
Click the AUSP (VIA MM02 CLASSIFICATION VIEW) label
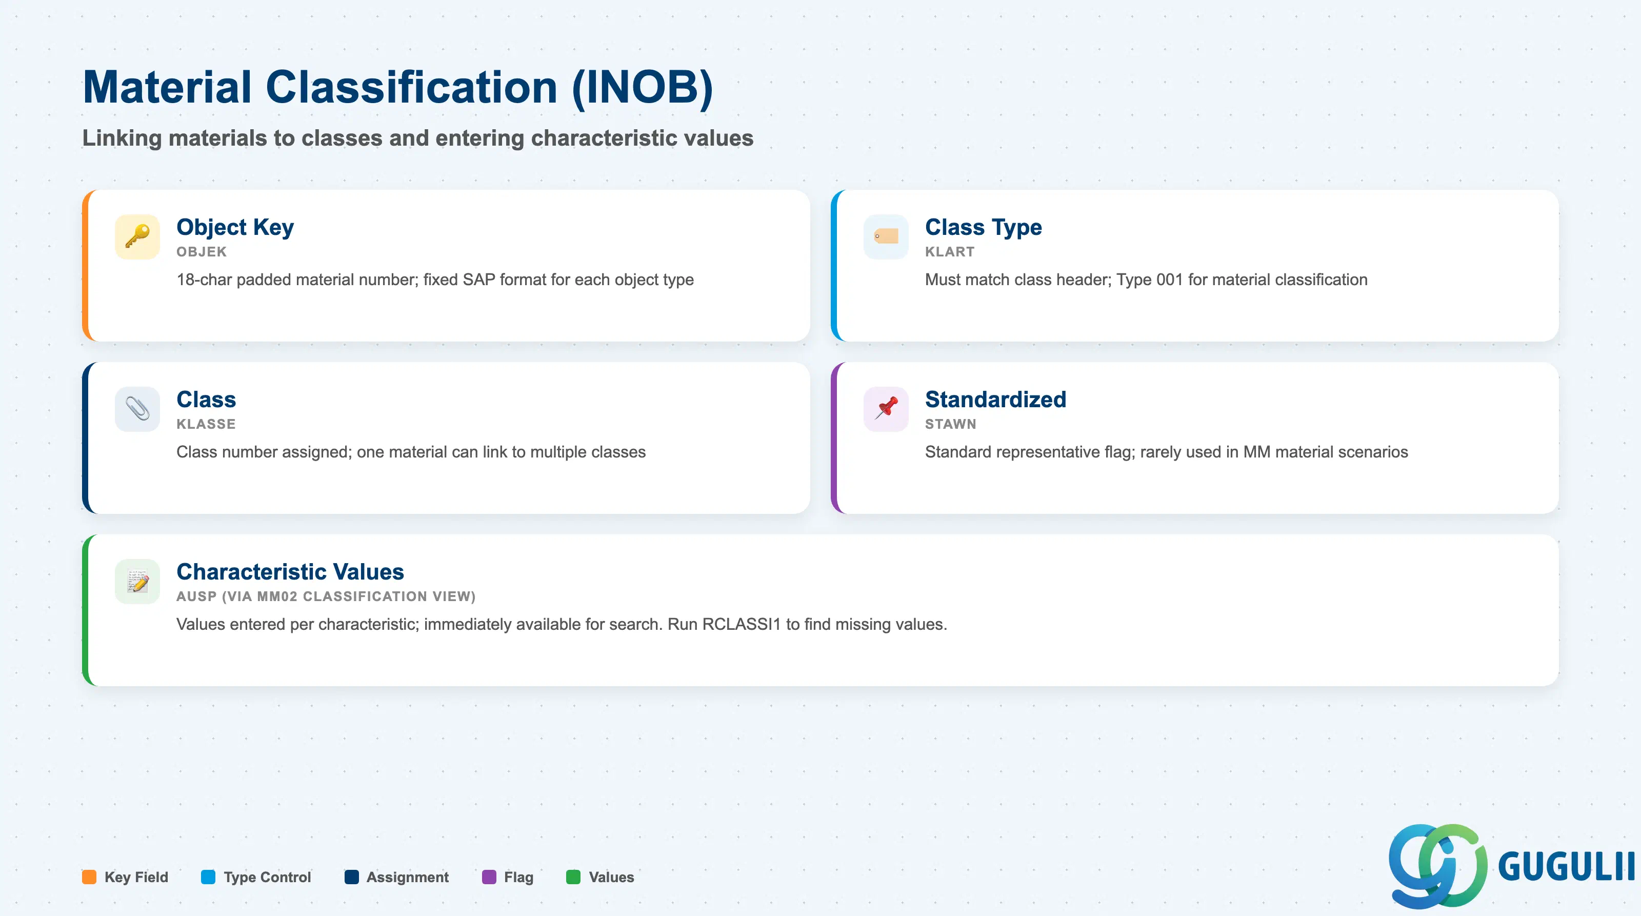(x=326, y=596)
